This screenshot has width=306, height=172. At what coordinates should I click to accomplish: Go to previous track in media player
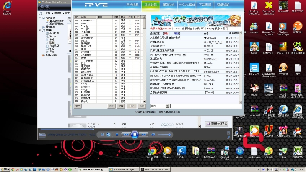point(125,135)
